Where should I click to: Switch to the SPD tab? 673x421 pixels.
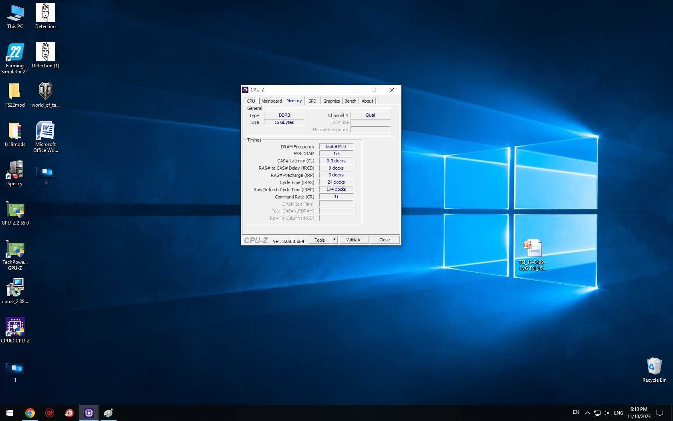click(312, 101)
